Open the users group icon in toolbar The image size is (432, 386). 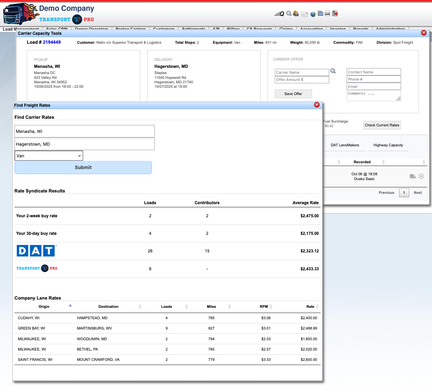(296, 14)
